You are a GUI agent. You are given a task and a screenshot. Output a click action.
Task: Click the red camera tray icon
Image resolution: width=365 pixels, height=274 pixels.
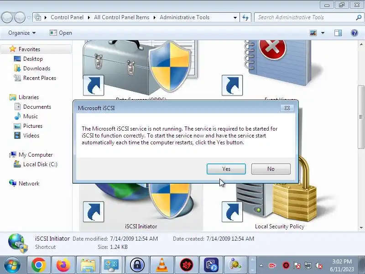pos(272,265)
